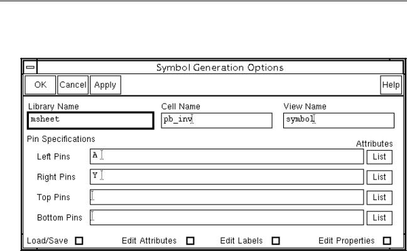Image resolution: width=407 pixels, height=251 pixels.
Task: Click the OK button
Action: 40,85
